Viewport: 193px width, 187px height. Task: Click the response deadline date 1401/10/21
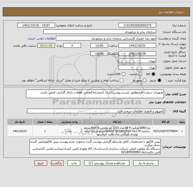[137, 45]
